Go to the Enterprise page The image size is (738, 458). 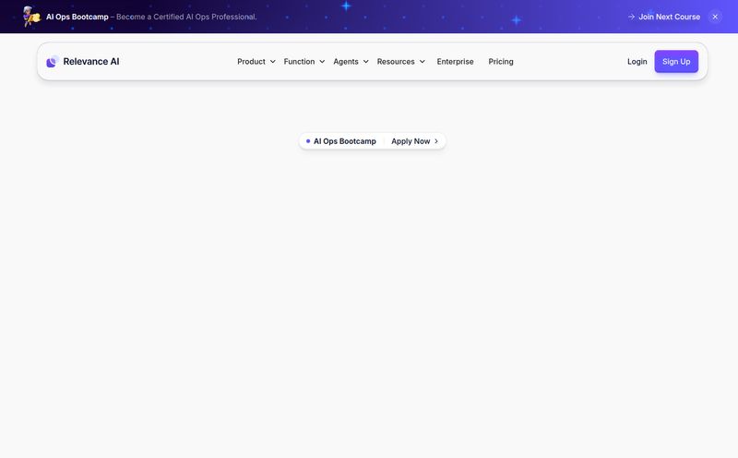(455, 61)
